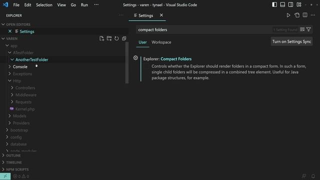The image size is (320, 180).
Task: Expand the NPM SCRIPTS section
Action: click(3, 169)
